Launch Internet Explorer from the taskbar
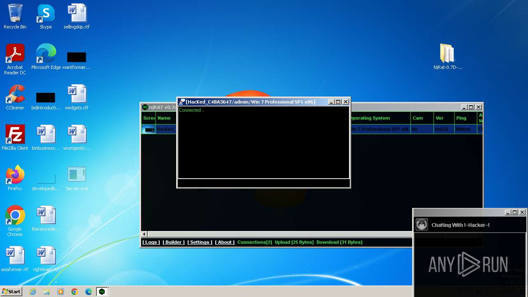Image resolution: width=528 pixels, height=297 pixels. tap(33, 292)
